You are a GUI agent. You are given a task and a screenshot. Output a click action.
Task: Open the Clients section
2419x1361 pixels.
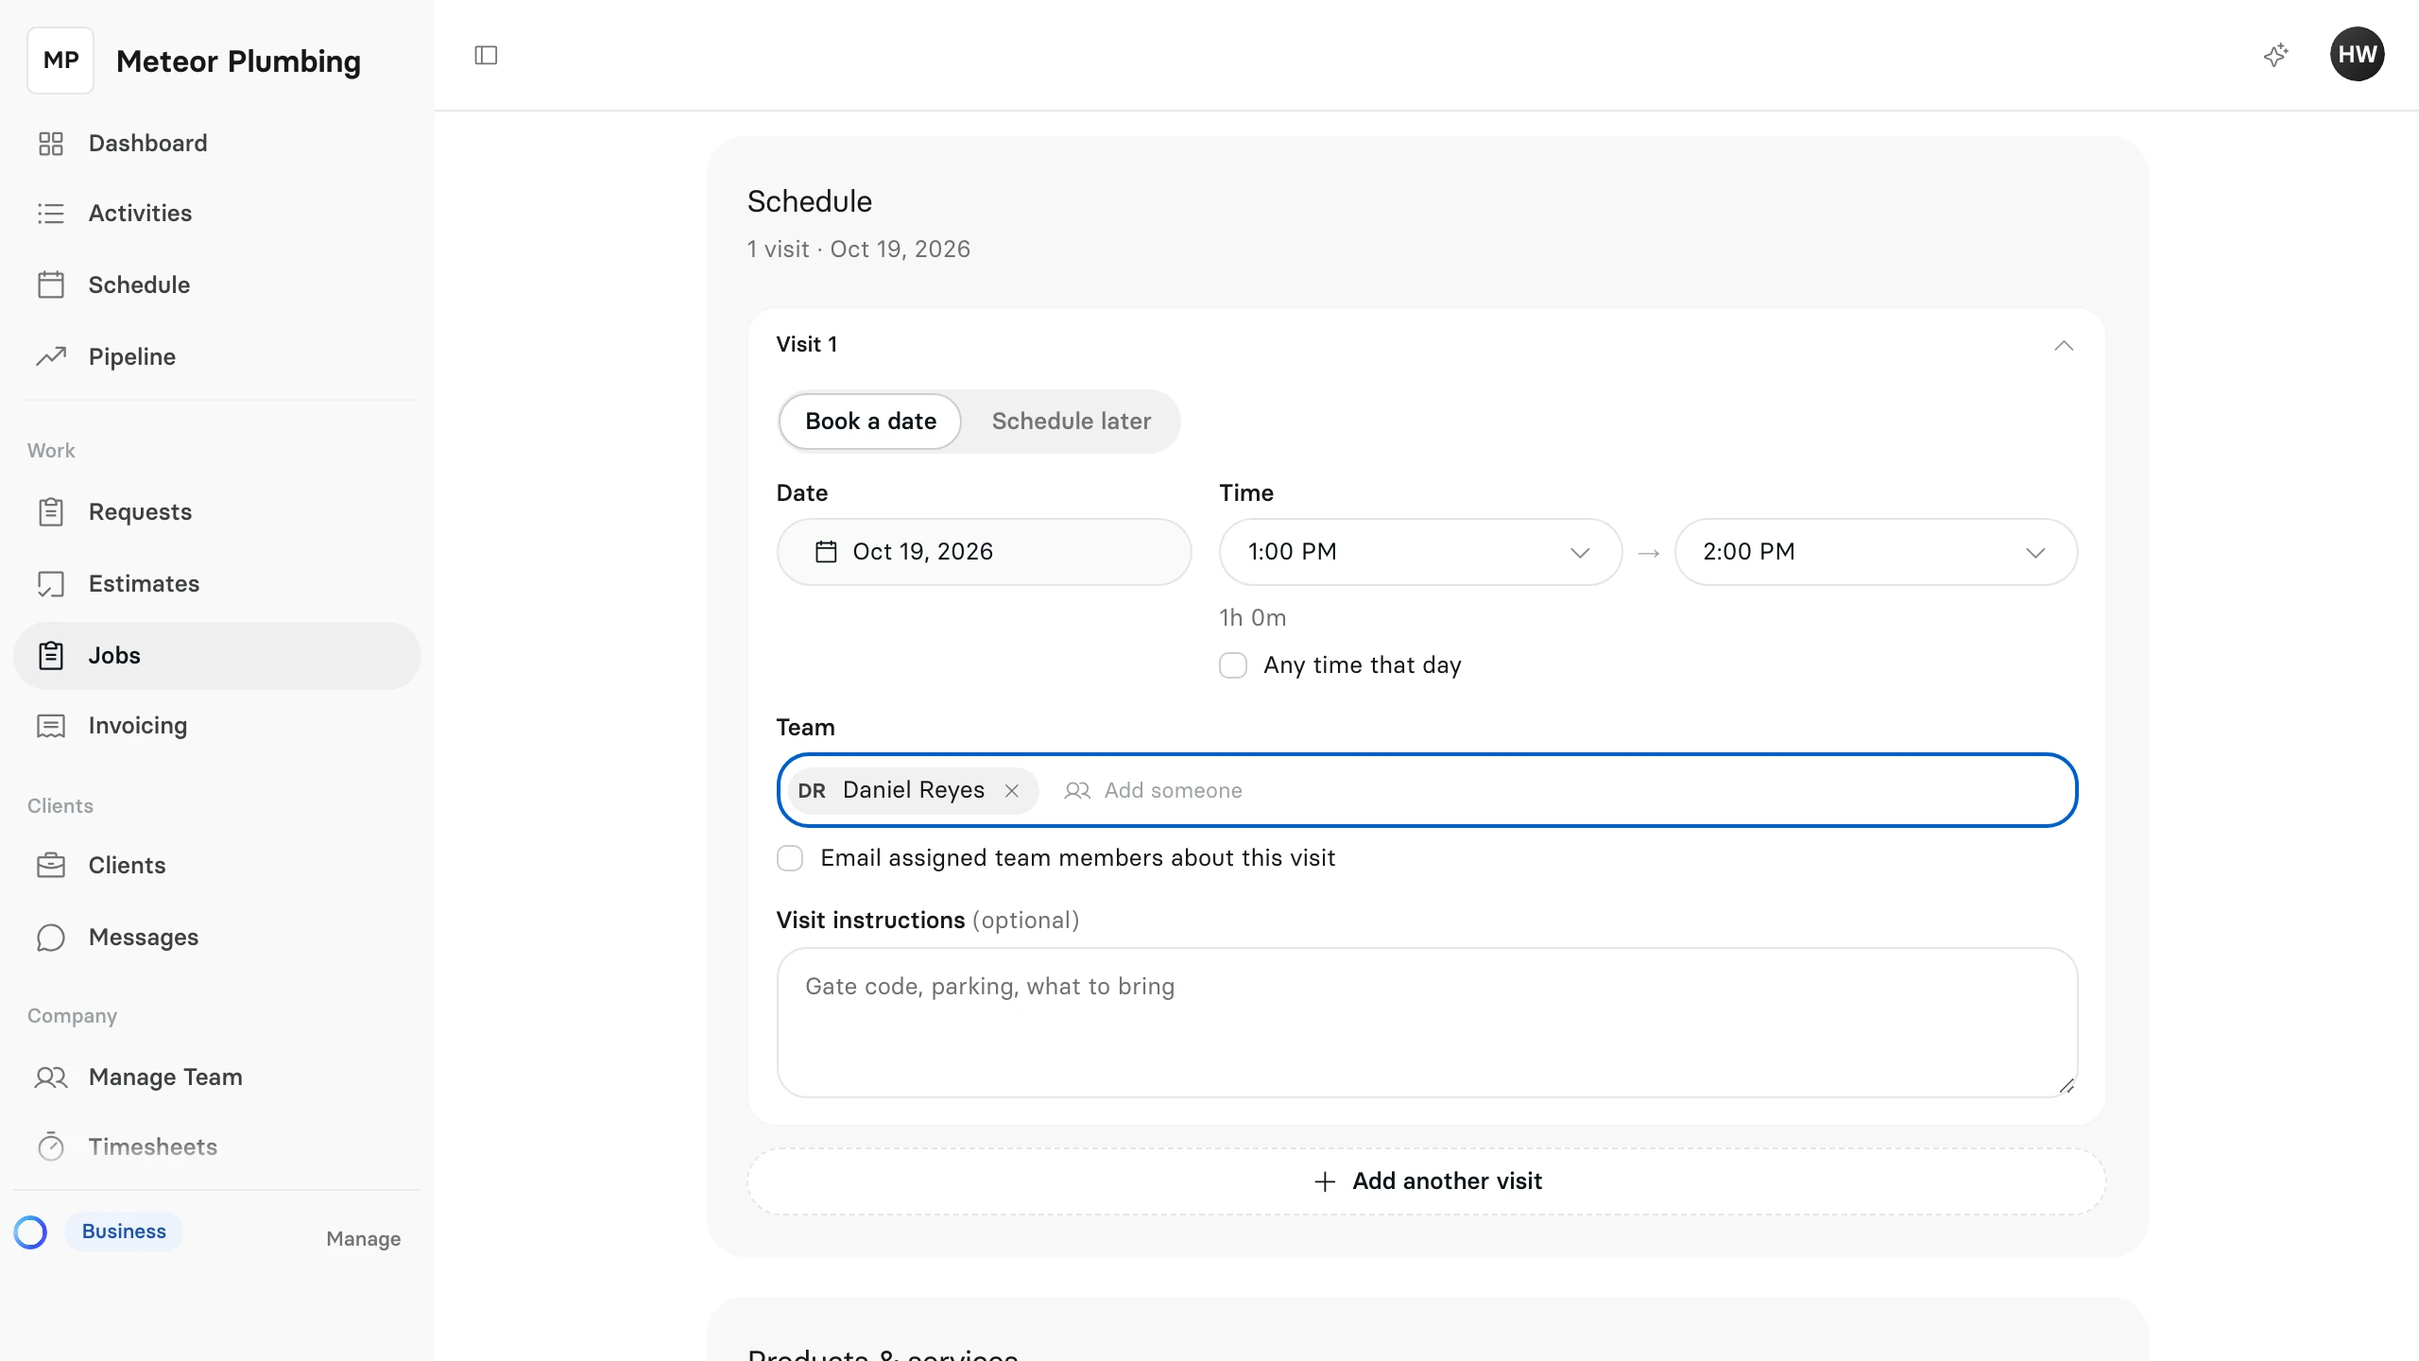coord(217,866)
